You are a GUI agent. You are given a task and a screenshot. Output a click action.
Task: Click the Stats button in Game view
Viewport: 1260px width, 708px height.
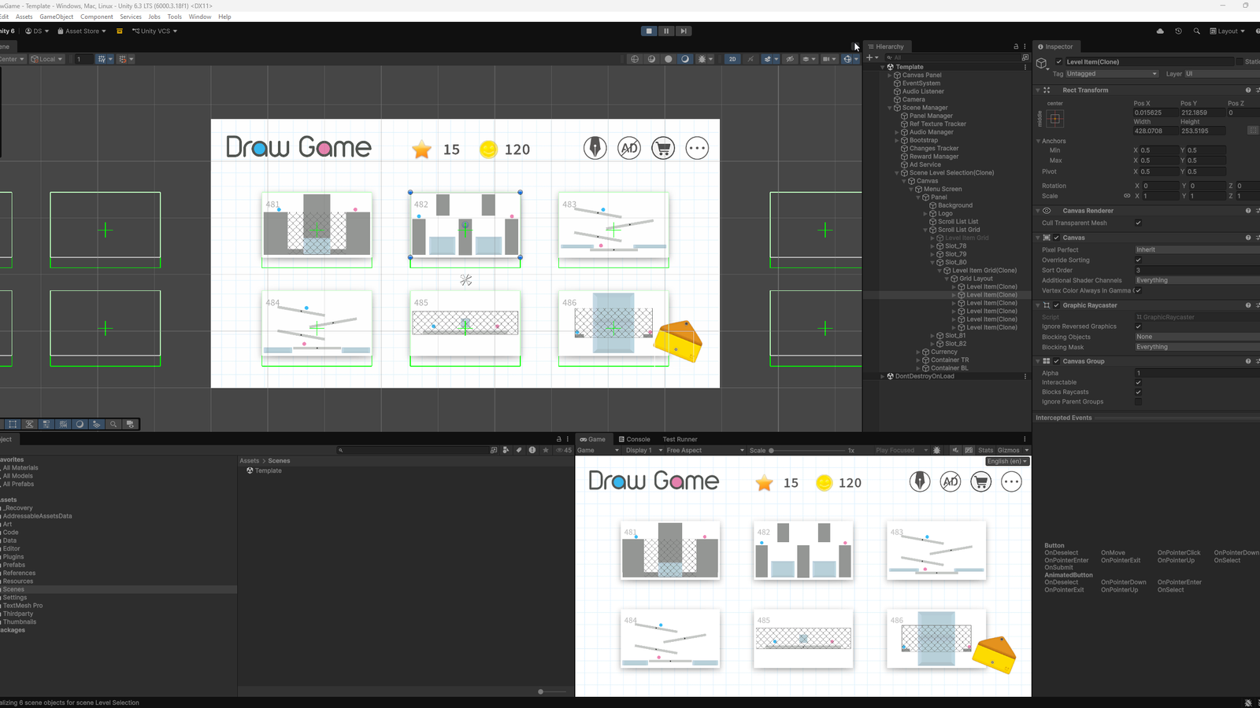[986, 451]
